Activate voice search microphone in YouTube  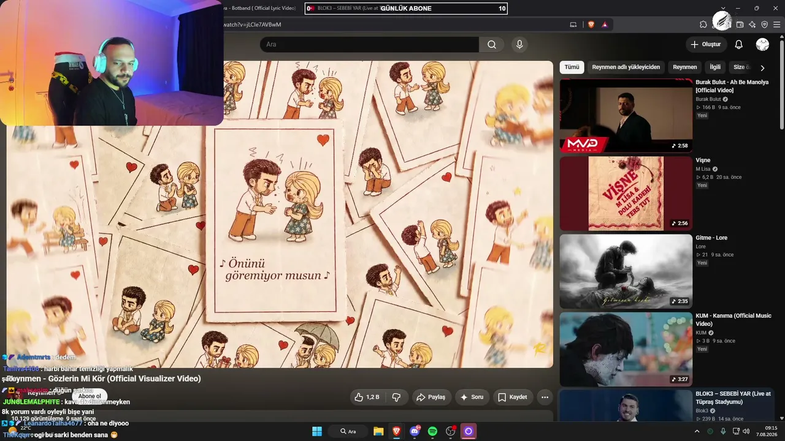click(x=519, y=44)
